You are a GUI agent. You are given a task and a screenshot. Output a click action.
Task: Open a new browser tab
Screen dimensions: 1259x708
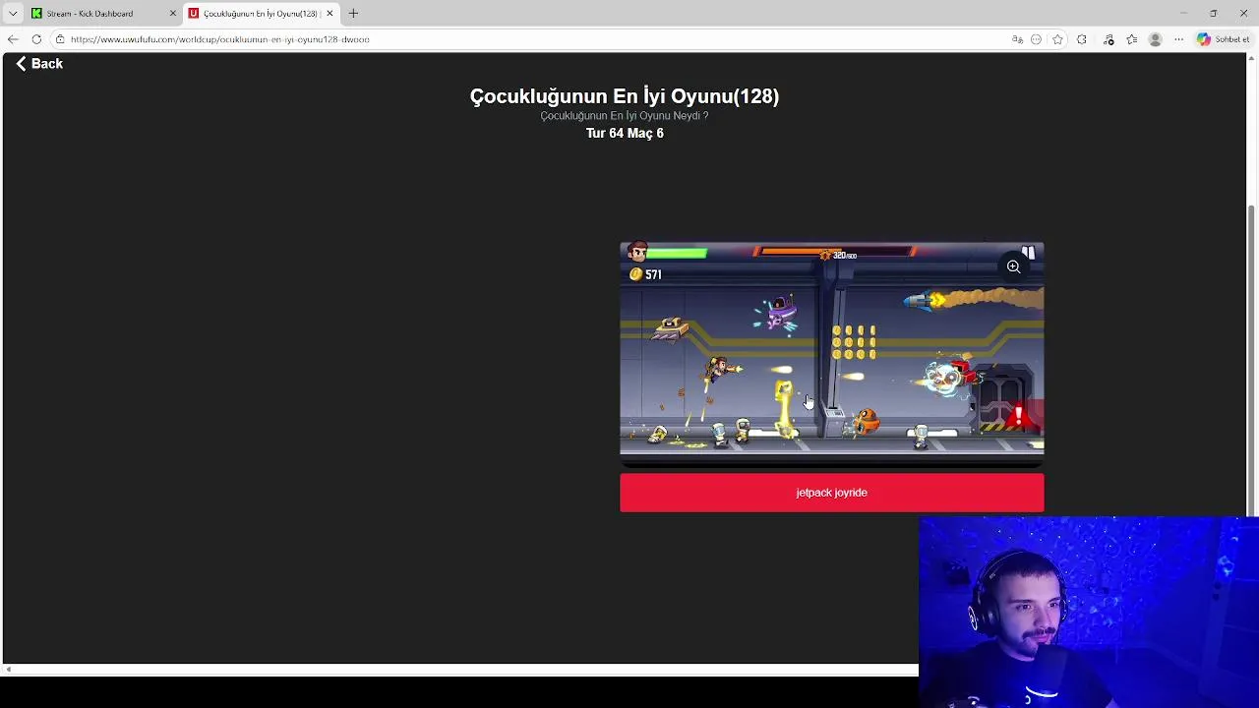pyautogui.click(x=353, y=14)
